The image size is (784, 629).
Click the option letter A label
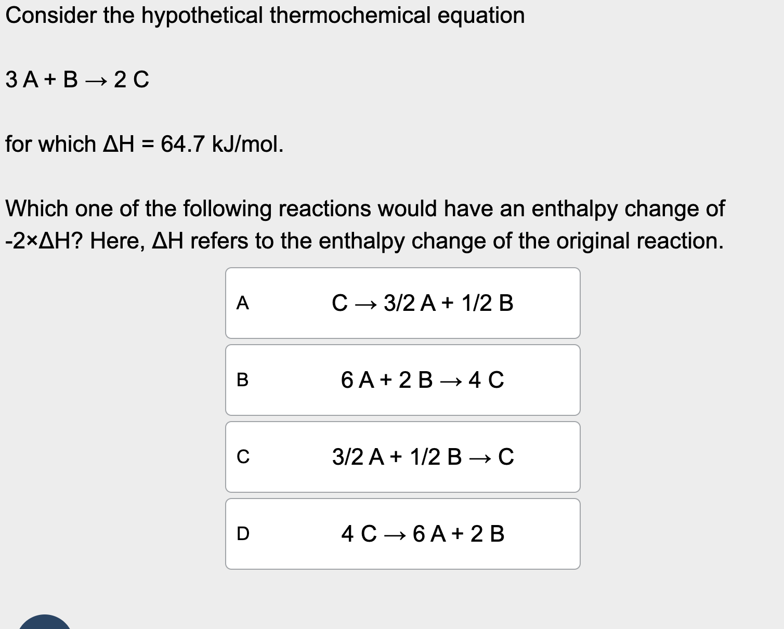click(243, 303)
